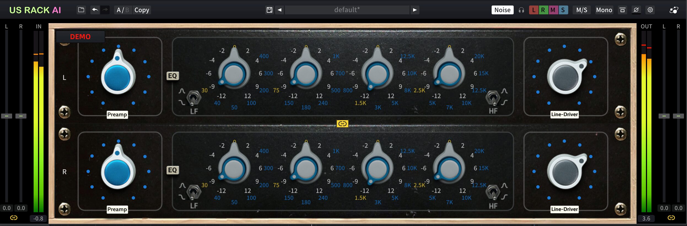The width and height of the screenshot is (687, 226).
Task: Solo the S channel
Action: [563, 10]
